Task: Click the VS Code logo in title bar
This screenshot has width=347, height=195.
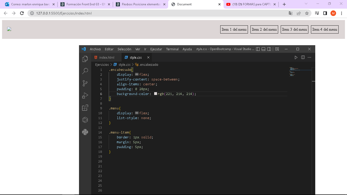Action: pos(84,49)
